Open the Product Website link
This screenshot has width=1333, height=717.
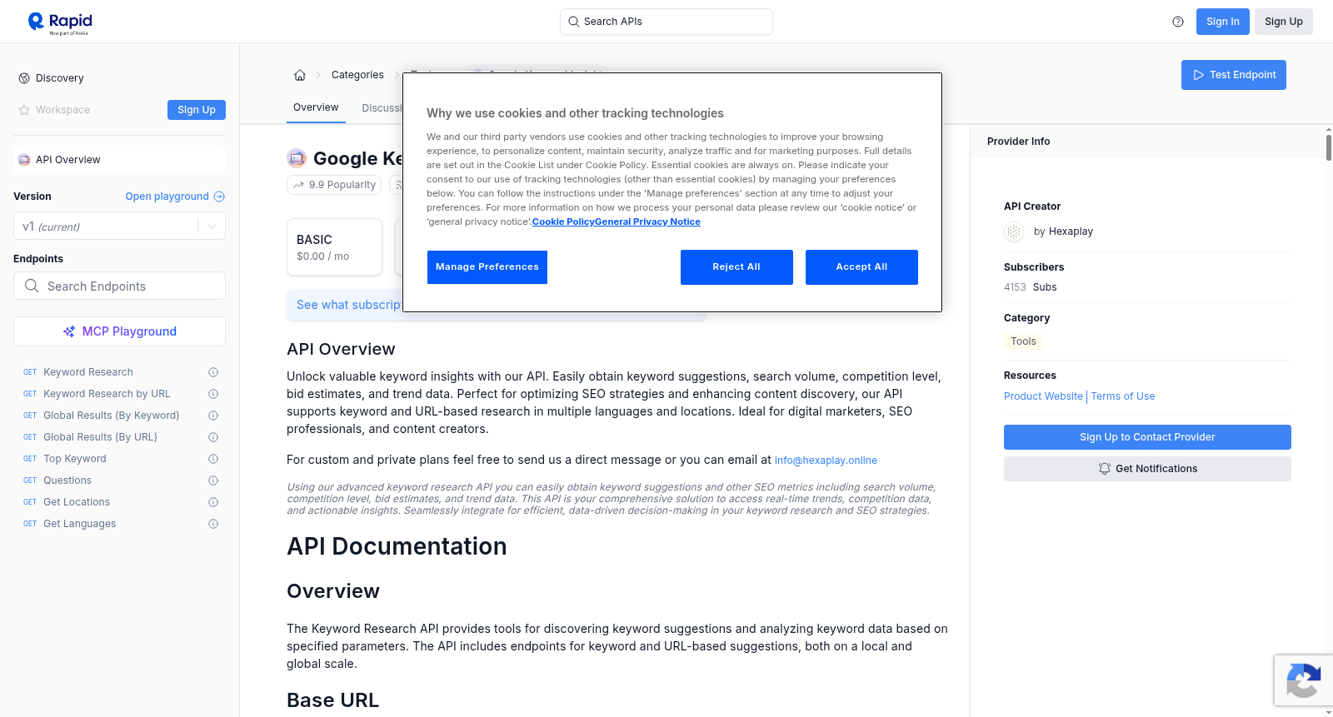(1043, 396)
